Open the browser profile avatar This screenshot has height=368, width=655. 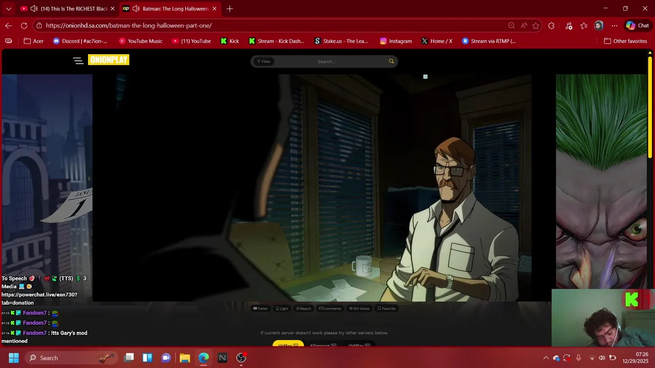[x=599, y=26]
